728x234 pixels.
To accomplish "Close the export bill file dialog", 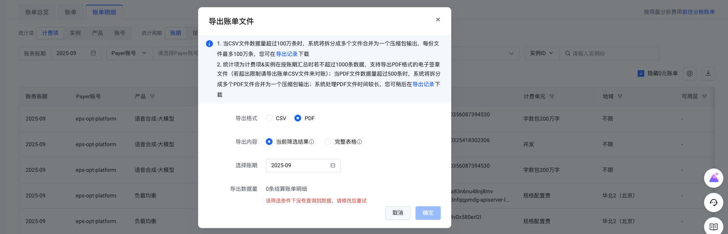I will pos(438,19).
